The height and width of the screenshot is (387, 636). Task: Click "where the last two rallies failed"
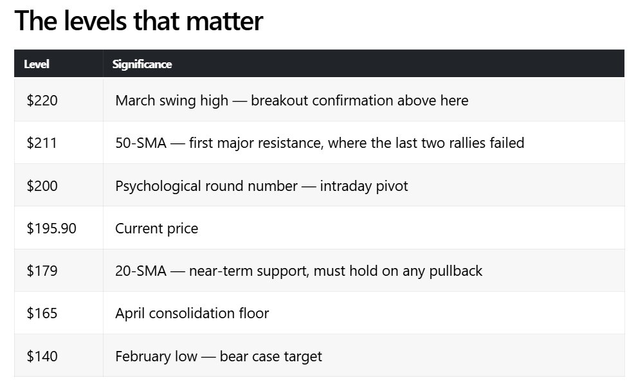coord(426,143)
